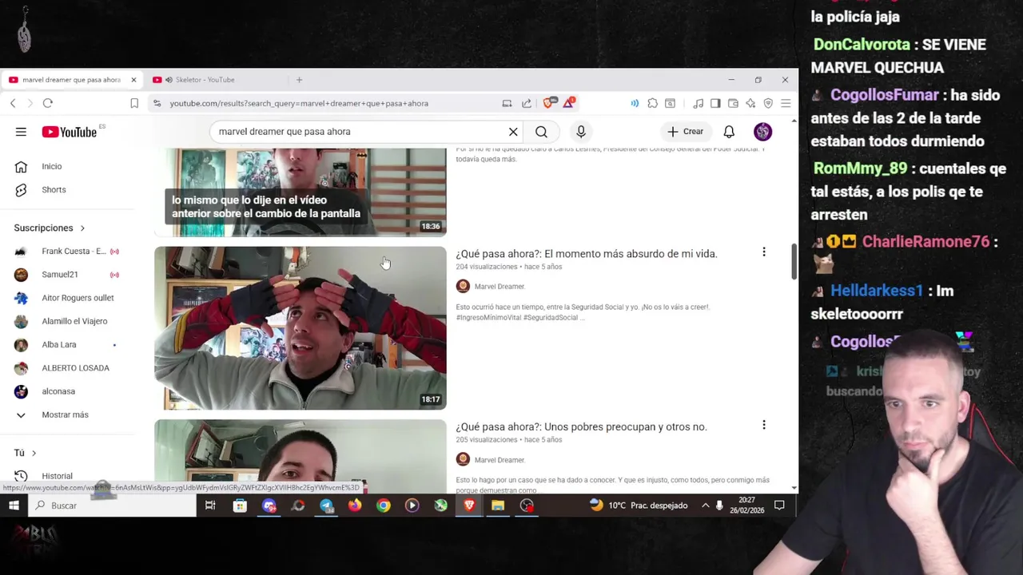Open the media control music-note icon
The width and height of the screenshot is (1023, 575).
[698, 103]
